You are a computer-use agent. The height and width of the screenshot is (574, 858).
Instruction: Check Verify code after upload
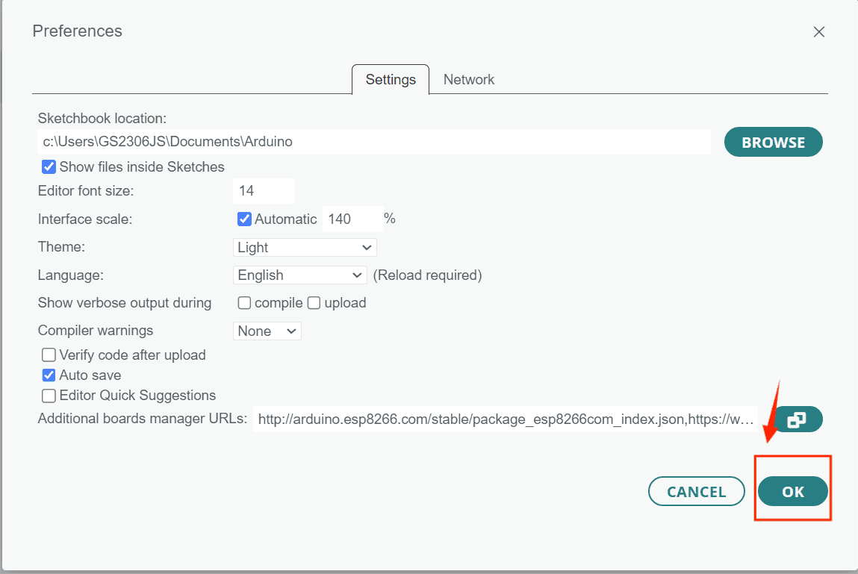click(49, 355)
